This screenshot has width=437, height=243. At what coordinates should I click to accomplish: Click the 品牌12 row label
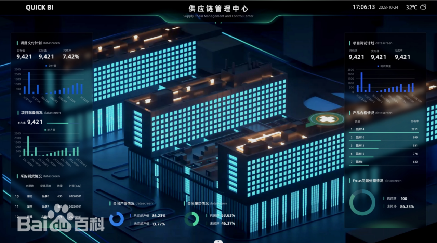tap(360, 146)
